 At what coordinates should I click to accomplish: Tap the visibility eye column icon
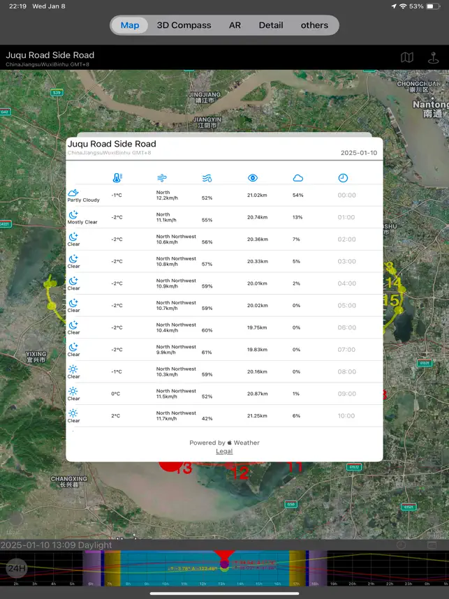click(253, 178)
